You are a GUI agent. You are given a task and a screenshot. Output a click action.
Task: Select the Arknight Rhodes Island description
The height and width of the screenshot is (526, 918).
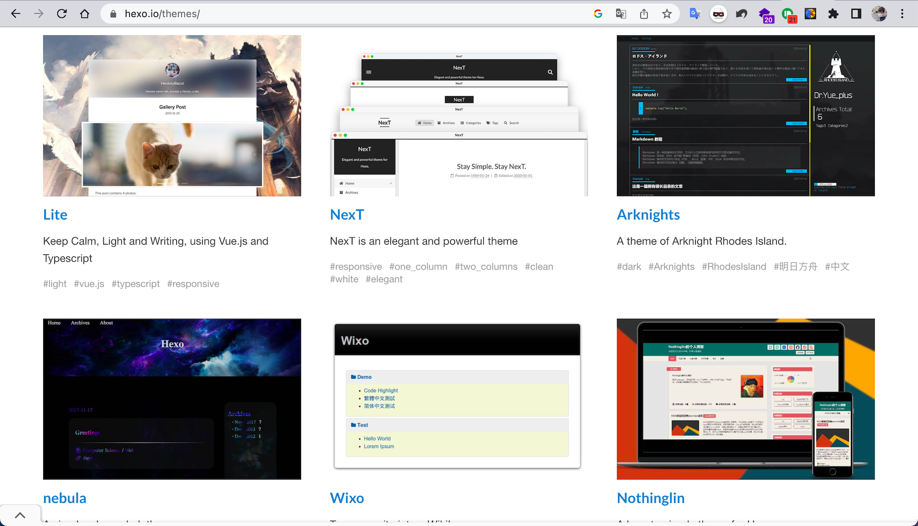[701, 241]
